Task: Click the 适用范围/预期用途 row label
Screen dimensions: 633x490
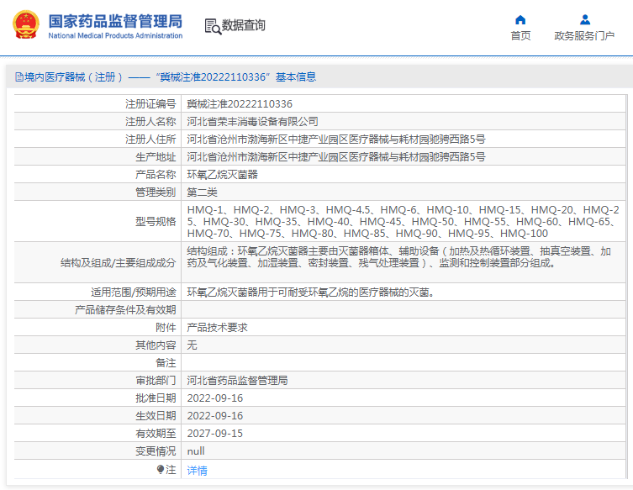Action: point(133,292)
